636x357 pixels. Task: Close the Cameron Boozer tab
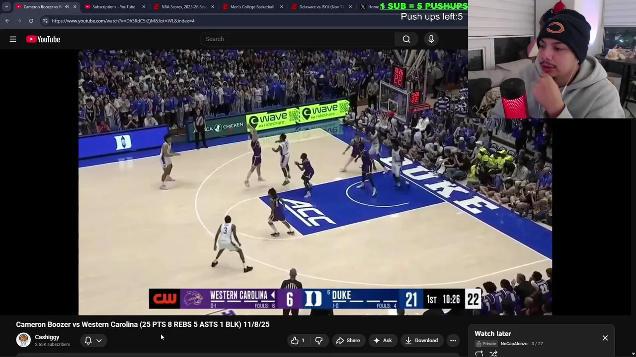tap(75, 7)
